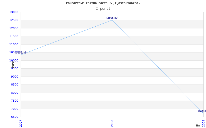The image size is (206, 128).
Task: Click the 10353.16 data label
Action: point(20,53)
